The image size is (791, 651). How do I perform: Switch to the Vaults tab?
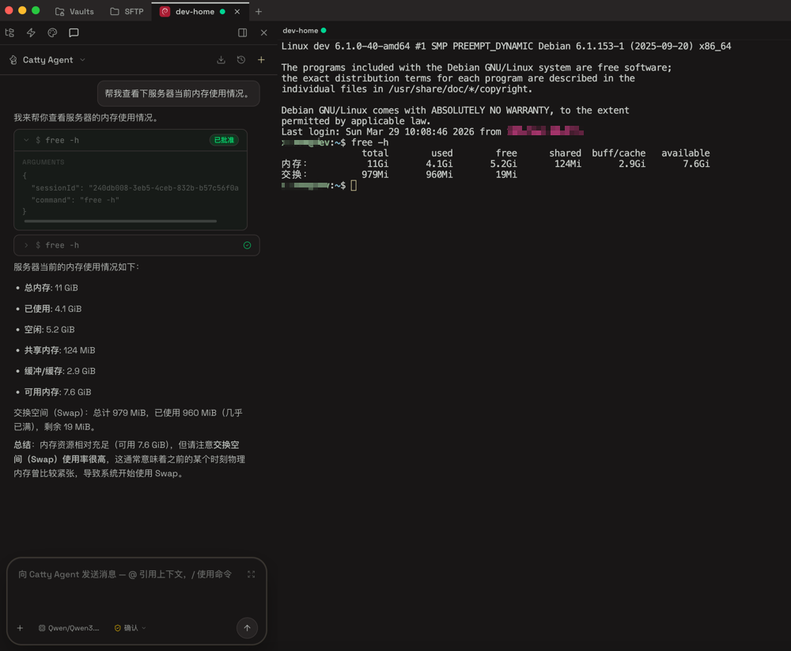tap(74, 12)
